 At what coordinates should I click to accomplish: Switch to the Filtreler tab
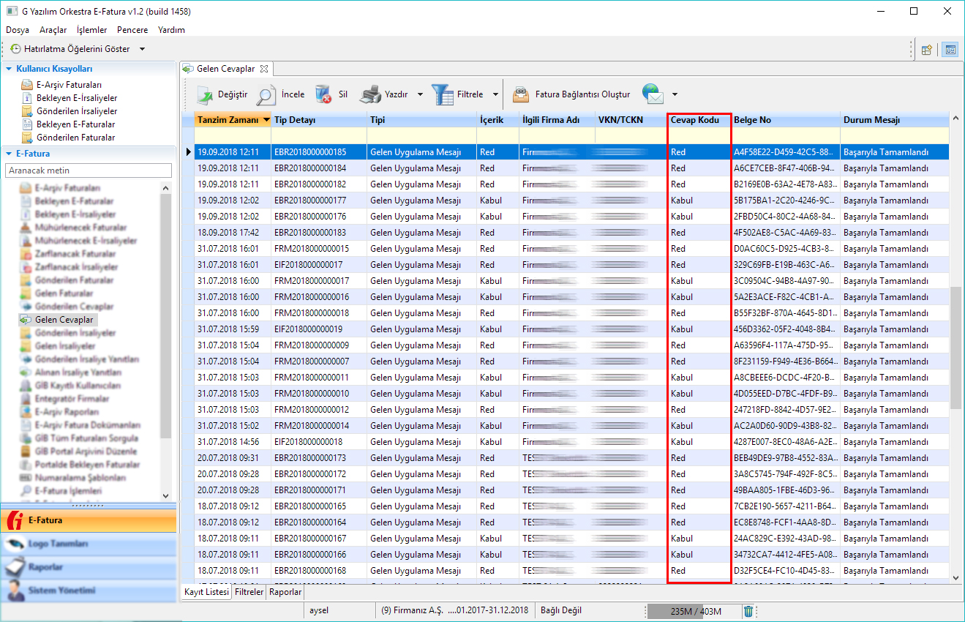coord(249,592)
